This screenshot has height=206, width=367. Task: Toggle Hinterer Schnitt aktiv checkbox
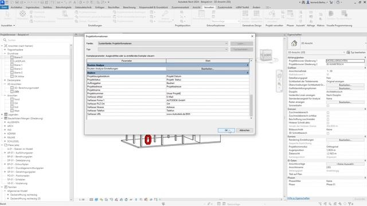[x=328, y=123]
